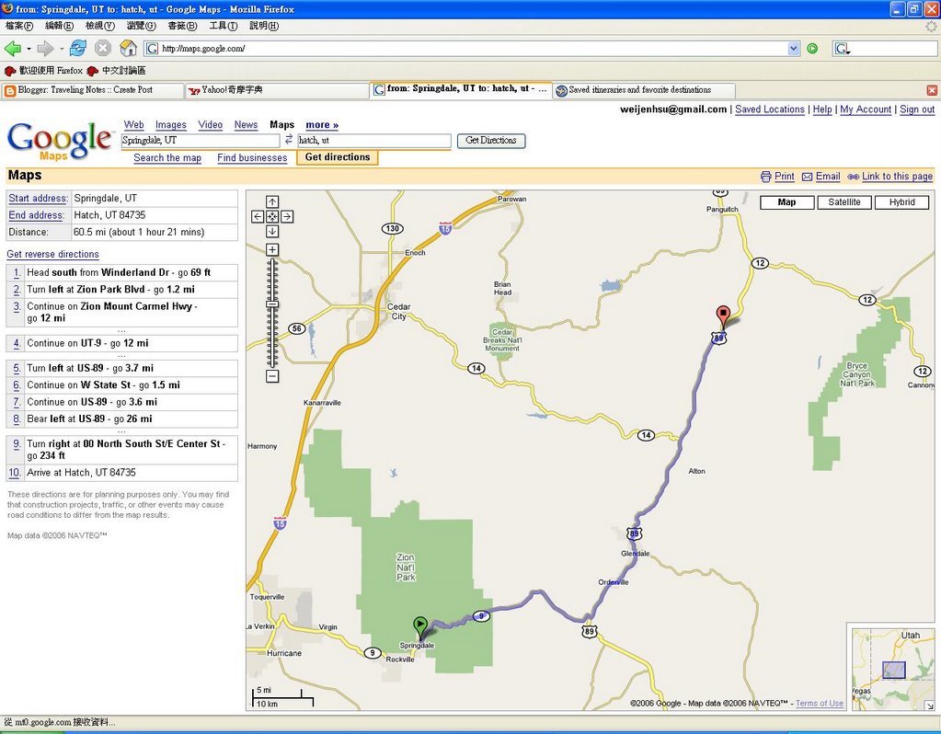Close the current tab with red X
The width and height of the screenshot is (941, 734).
coord(932,90)
